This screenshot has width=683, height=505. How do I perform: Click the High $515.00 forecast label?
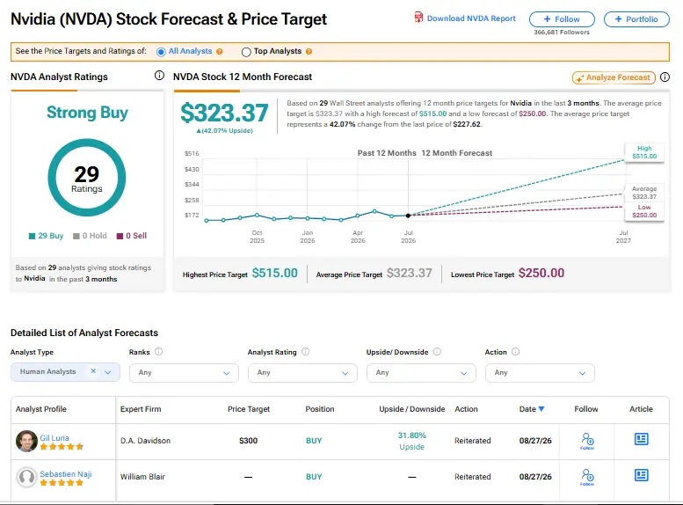[644, 152]
